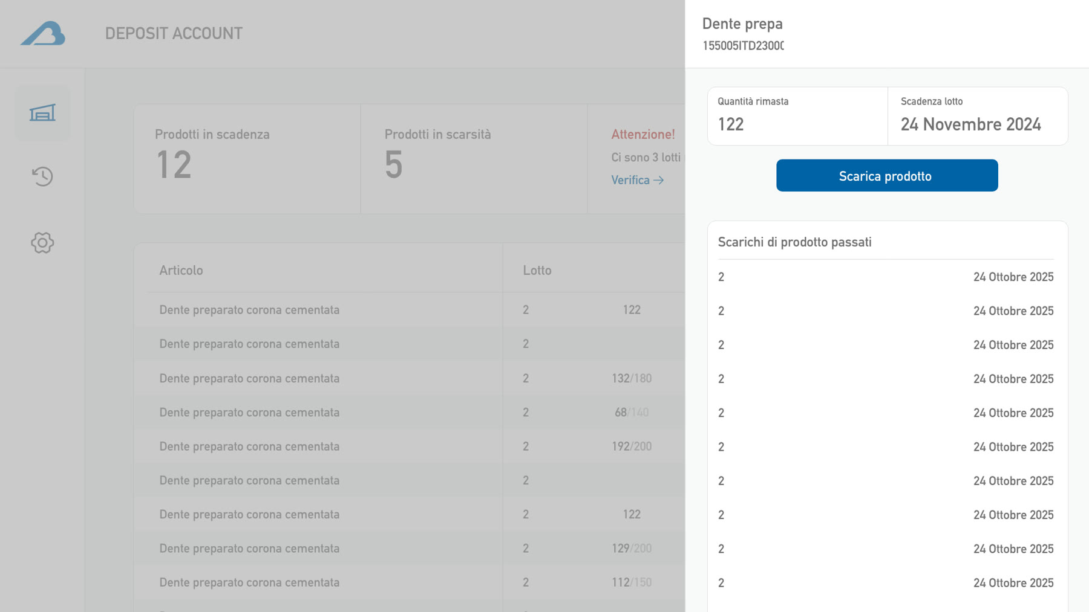Select the row with quantity 68/140
Screen dimensions: 1089x612
410,413
